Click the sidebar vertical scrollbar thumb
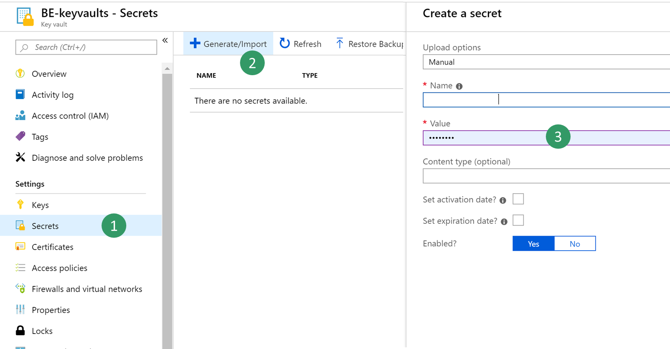Image resolution: width=670 pixels, height=349 pixels. point(167,211)
